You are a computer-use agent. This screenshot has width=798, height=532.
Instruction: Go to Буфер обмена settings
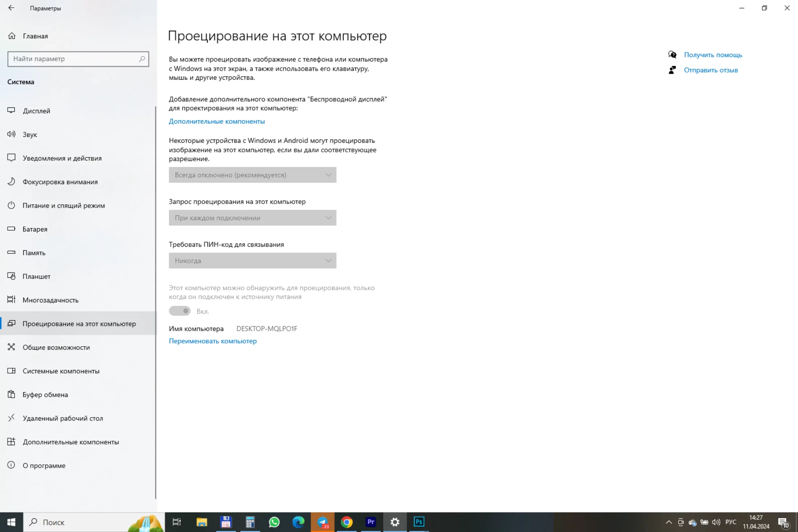point(45,395)
